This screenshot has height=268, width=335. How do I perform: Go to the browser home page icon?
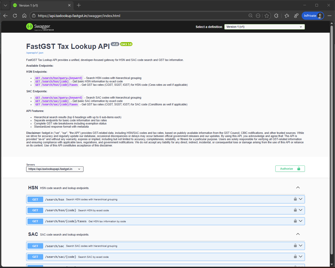(24, 16)
